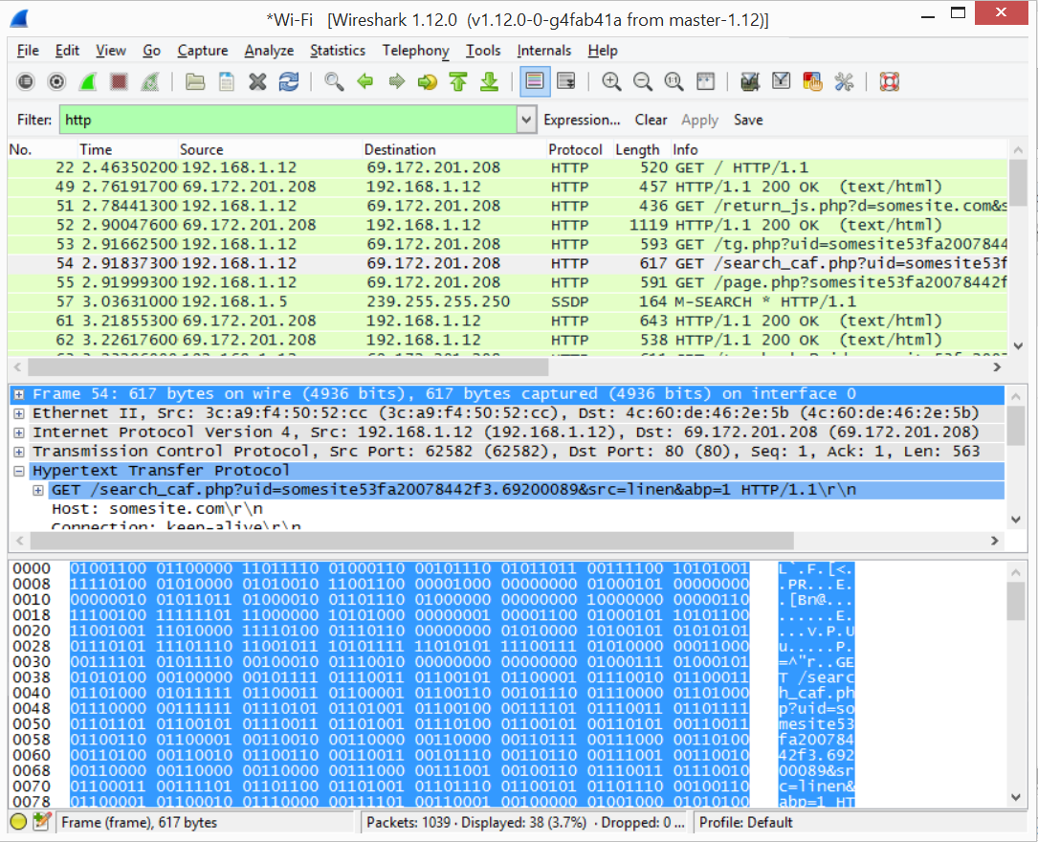The width and height of the screenshot is (1038, 842).
Task: Click Profile: Default in status bar
Action: coord(746,822)
